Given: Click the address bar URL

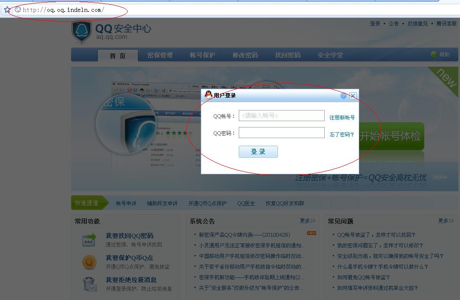Looking at the screenshot, I should tap(63, 10).
